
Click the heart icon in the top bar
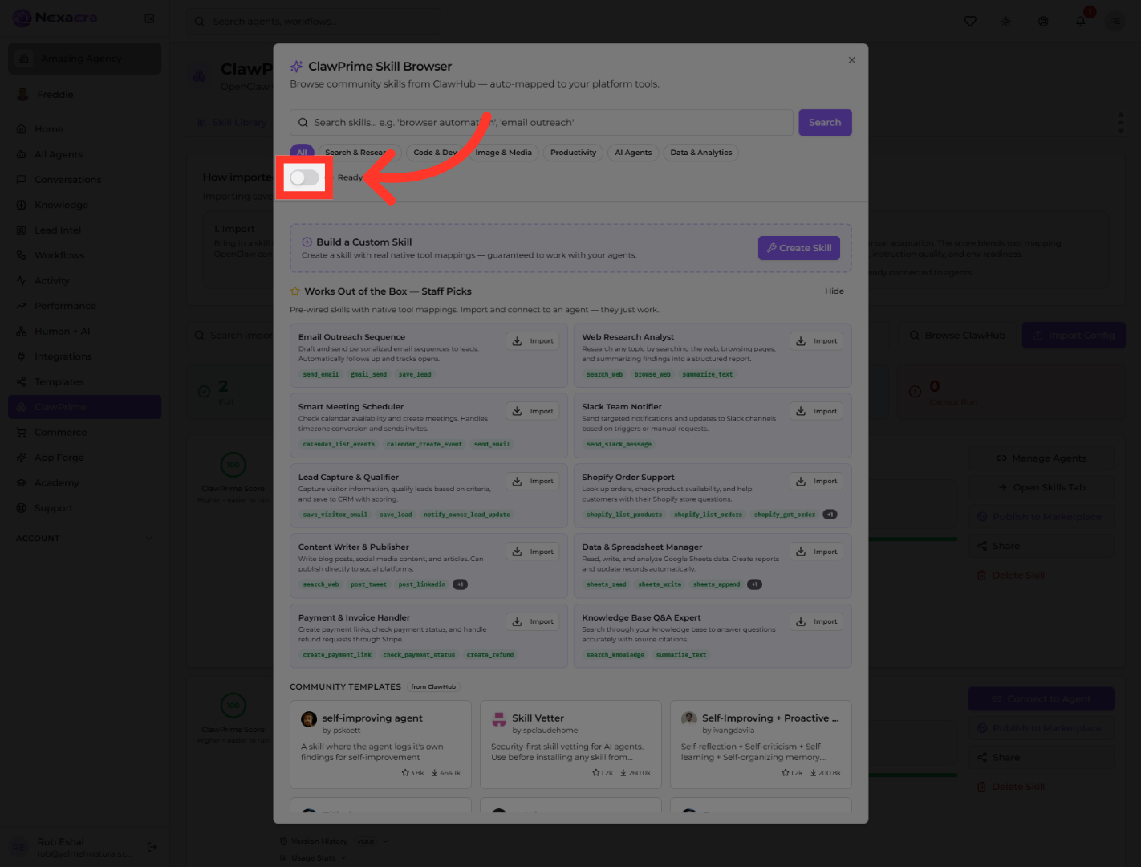[970, 22]
